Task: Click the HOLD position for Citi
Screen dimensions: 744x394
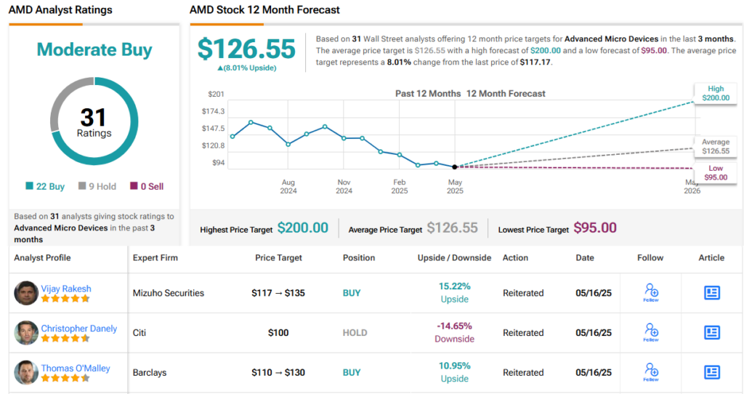Action: 355,333
